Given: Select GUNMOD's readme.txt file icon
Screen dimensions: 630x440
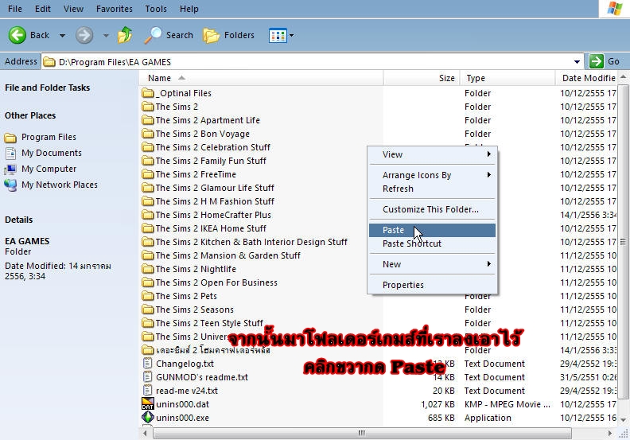Looking at the screenshot, I should click(148, 377).
